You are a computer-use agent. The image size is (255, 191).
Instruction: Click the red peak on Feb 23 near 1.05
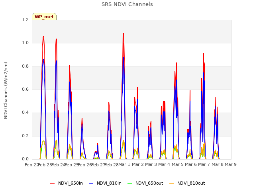pyautogui.click(x=43, y=37)
